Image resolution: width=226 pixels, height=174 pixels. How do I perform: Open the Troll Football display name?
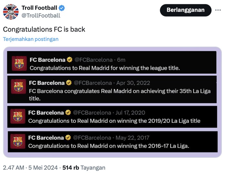coord(39,8)
